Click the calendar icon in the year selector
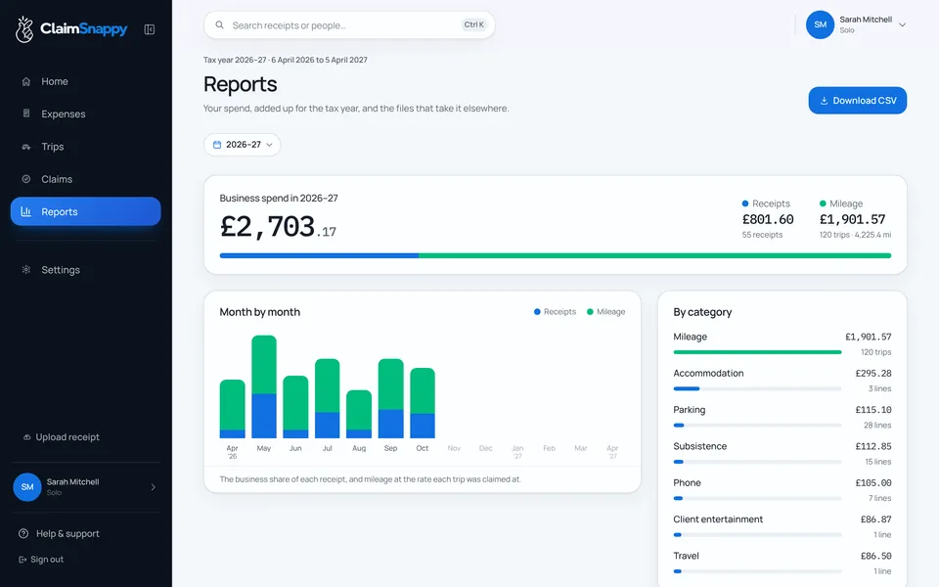 (x=217, y=145)
